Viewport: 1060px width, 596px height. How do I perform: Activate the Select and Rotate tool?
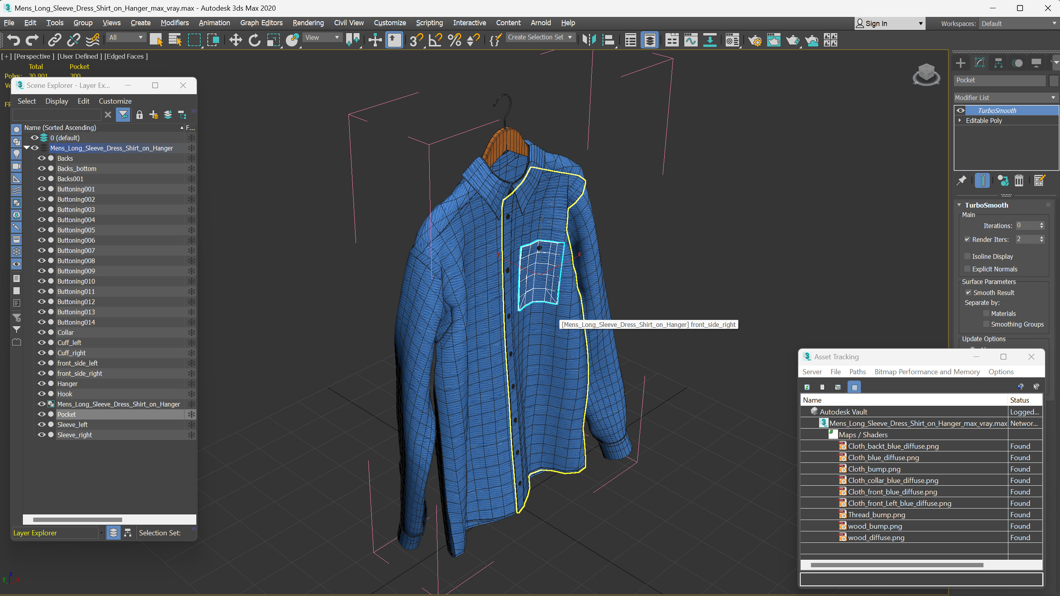pyautogui.click(x=254, y=40)
